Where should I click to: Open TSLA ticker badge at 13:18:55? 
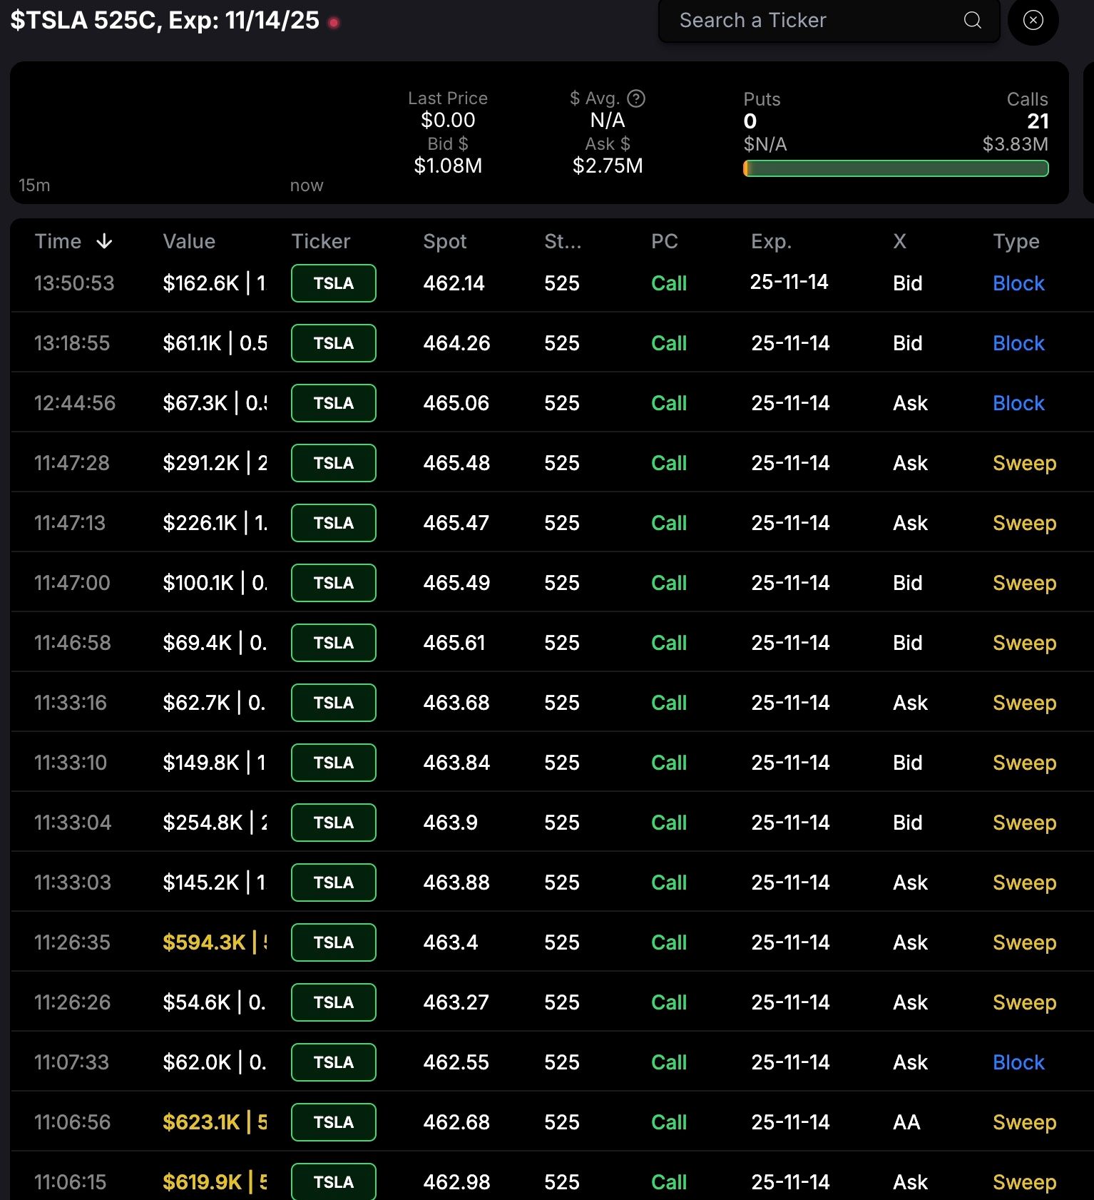tap(334, 343)
